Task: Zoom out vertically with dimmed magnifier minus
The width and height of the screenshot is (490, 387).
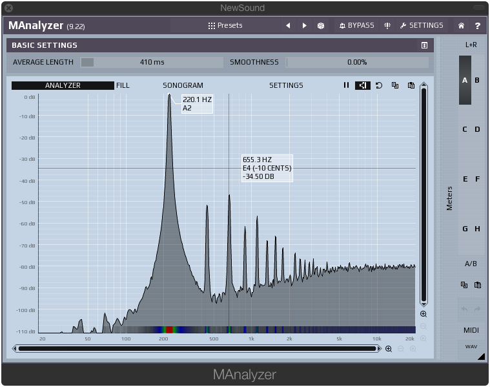Action: pos(424,326)
